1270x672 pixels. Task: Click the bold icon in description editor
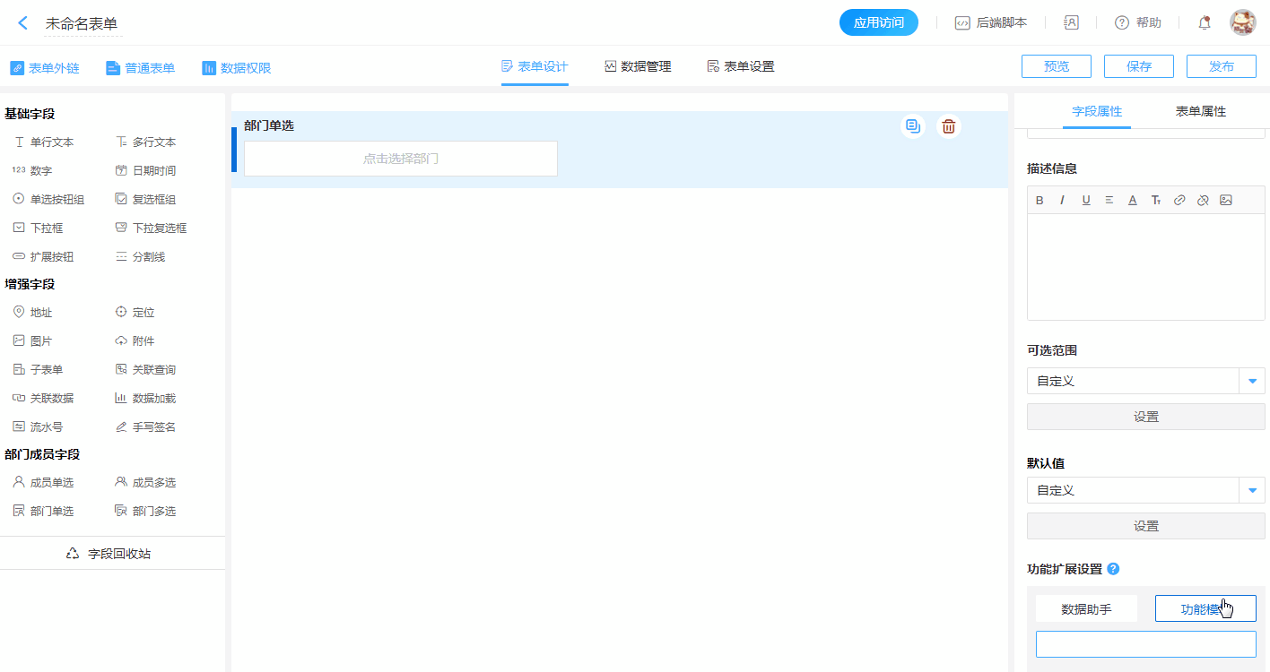[1039, 201]
